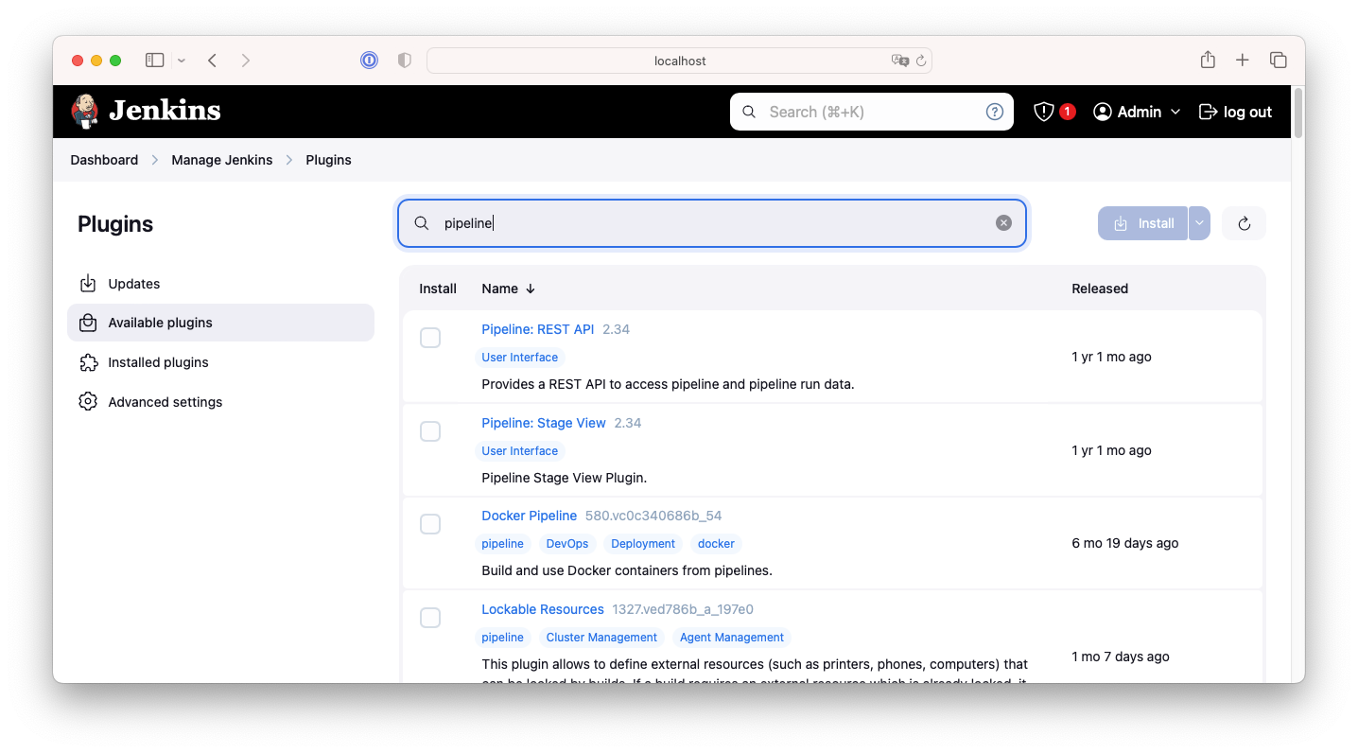Filter by User Interface tag on REST API
This screenshot has height=753, width=1358.
[x=519, y=358]
